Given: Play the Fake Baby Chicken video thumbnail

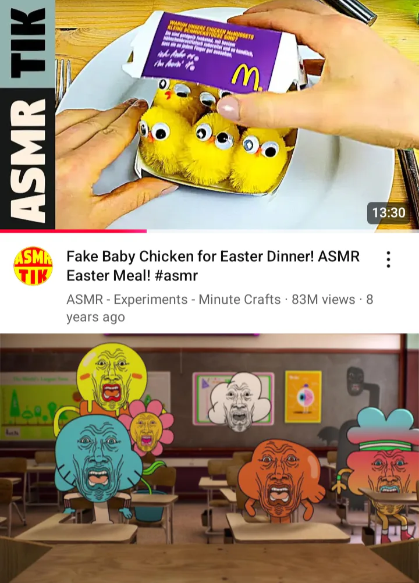Looking at the screenshot, I should tap(210, 115).
